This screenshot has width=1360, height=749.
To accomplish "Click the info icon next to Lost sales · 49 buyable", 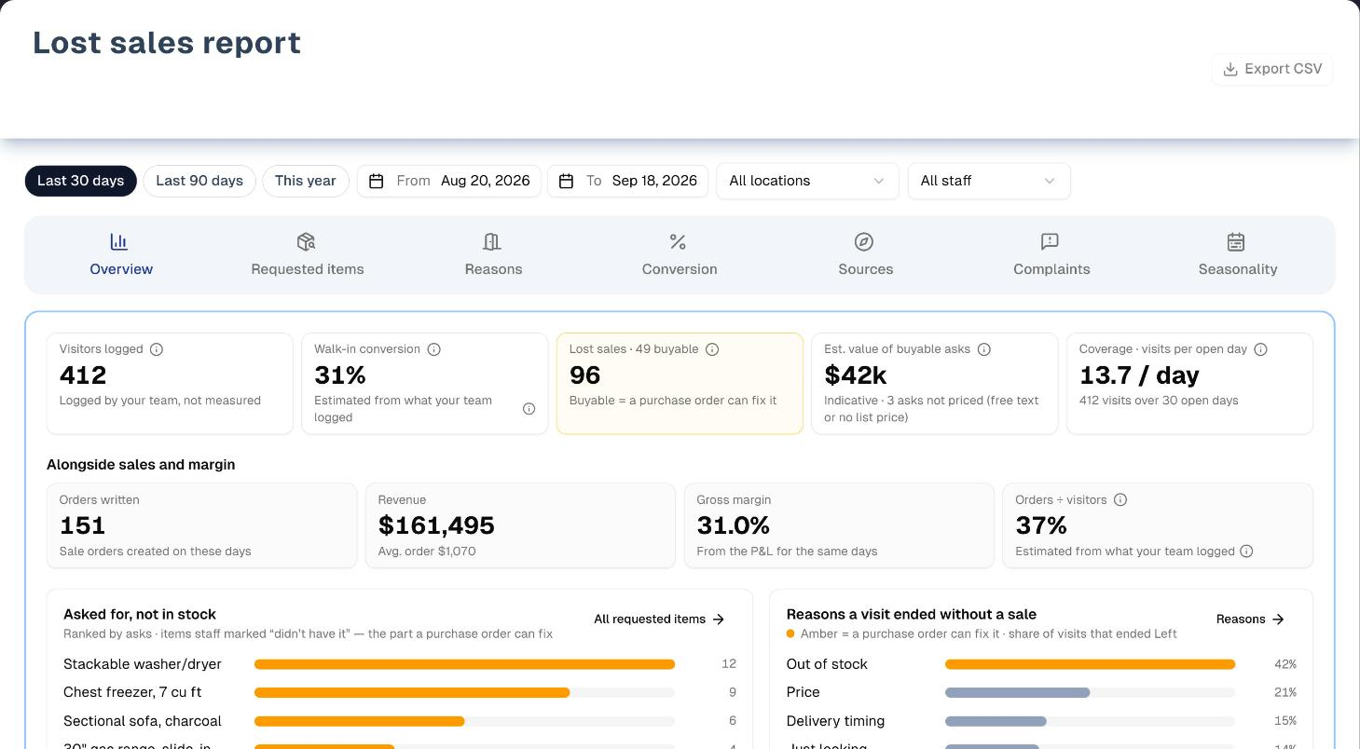I will [x=712, y=349].
